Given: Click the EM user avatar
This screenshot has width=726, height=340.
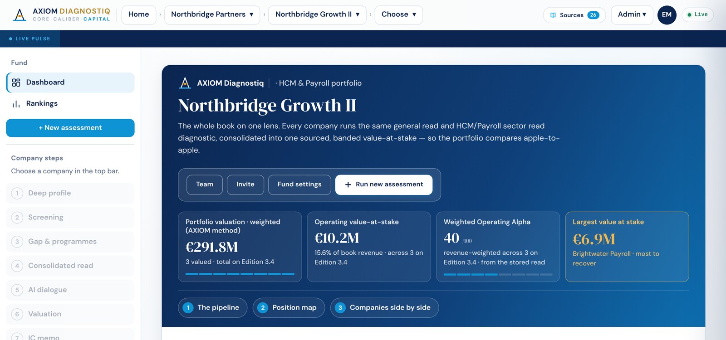Looking at the screenshot, I should click(x=667, y=15).
